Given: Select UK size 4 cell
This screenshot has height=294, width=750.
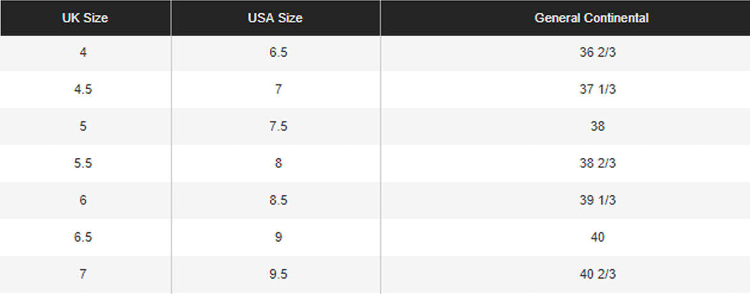Looking at the screenshot, I should pos(84,53).
